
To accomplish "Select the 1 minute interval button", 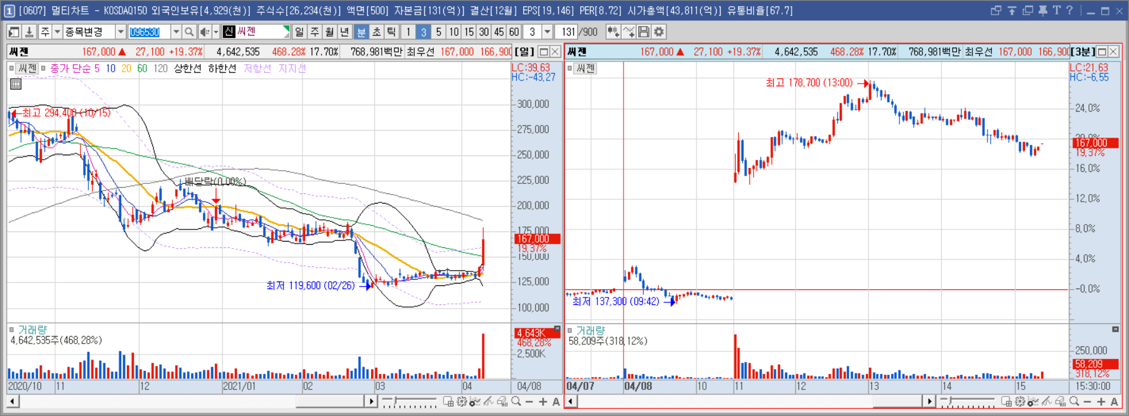I will (x=408, y=32).
